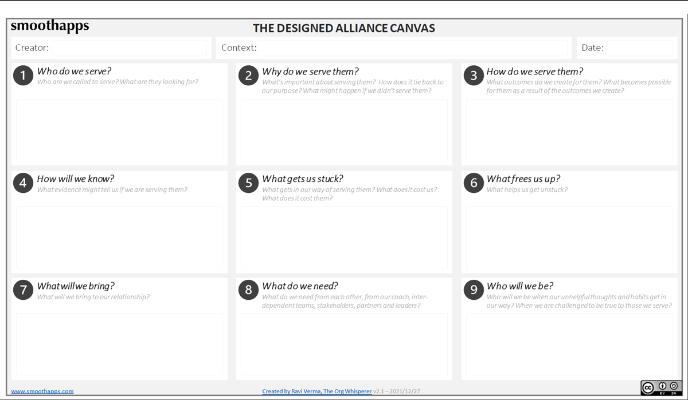Select the number 5 badge icon
Screen dimensions: 688x400
tap(248, 183)
